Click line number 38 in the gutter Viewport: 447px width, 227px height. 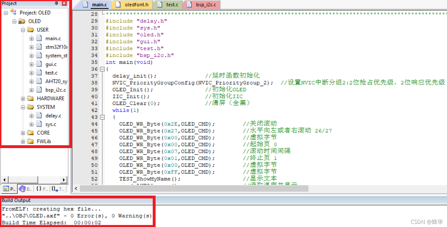point(94,83)
